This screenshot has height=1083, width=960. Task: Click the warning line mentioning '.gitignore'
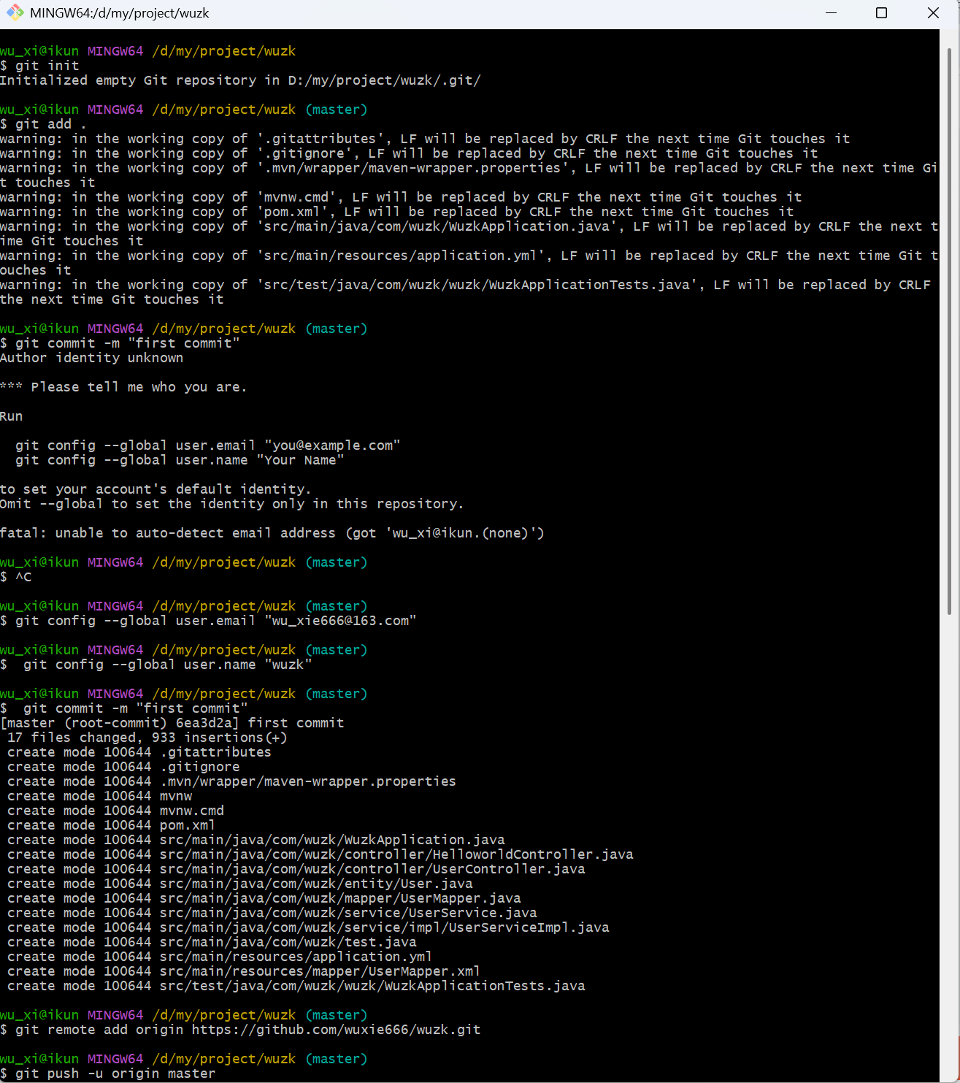[x=409, y=153]
